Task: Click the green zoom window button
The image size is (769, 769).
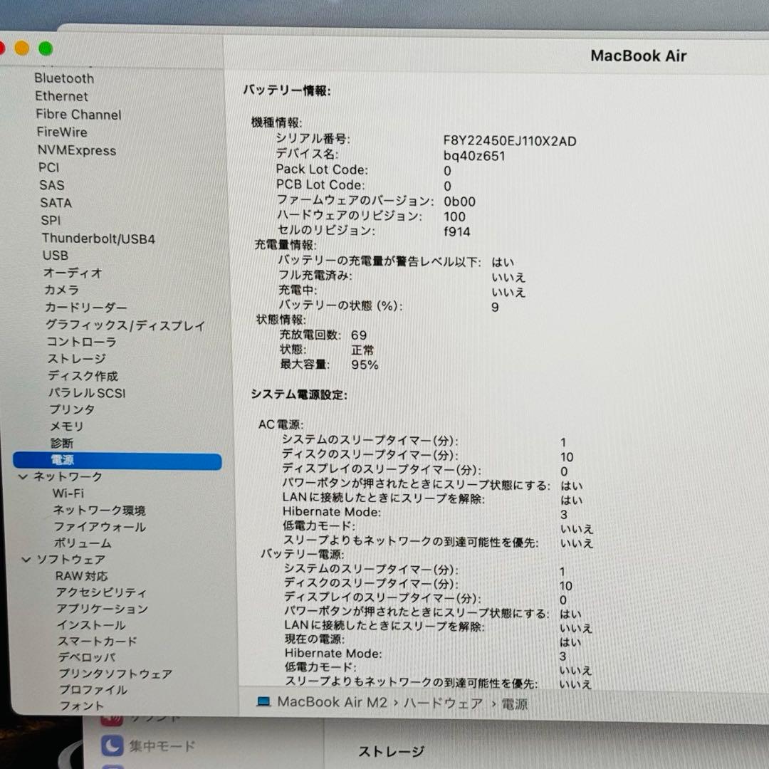Action: tap(46, 48)
